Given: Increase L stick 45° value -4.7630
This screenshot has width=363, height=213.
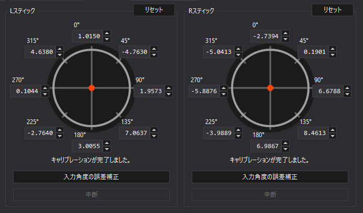Looking at the screenshot, I should (154, 49).
